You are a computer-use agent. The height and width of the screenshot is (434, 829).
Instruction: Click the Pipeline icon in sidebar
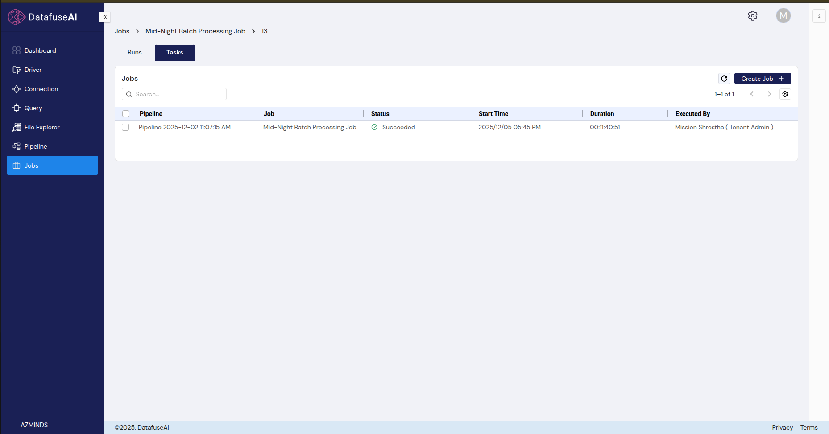pos(17,146)
